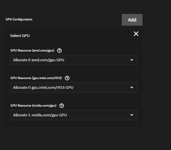The image size is (171, 150).
Task: Remove the Select GPU entry with X
Action: click(x=136, y=34)
